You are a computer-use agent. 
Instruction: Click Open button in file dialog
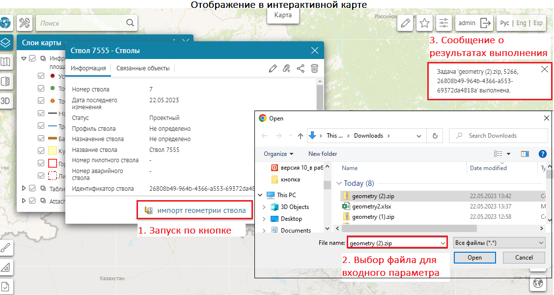coord(474,258)
